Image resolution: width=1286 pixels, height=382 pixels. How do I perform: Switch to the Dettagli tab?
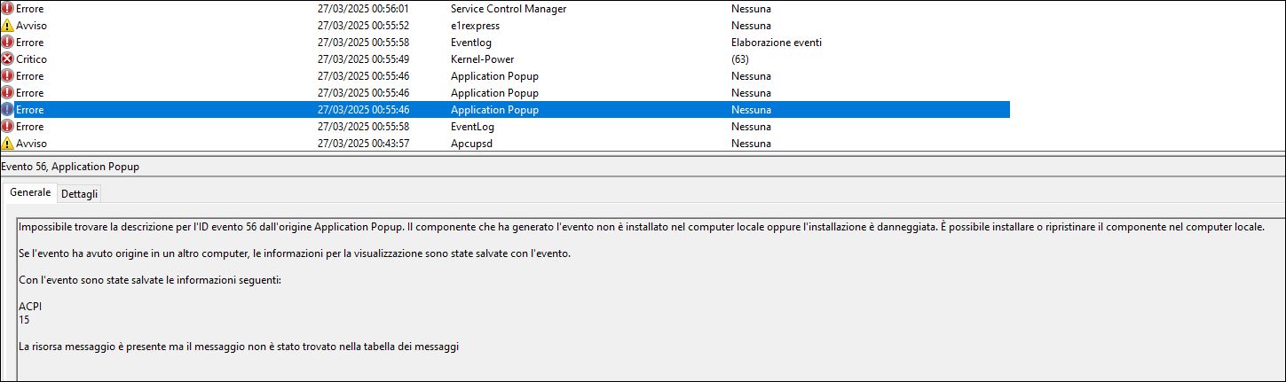click(x=80, y=193)
